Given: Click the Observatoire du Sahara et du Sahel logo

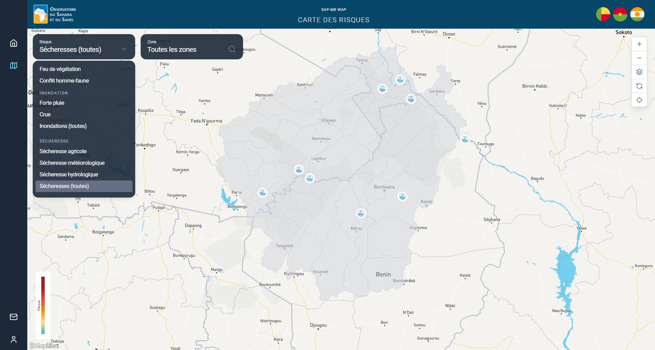Looking at the screenshot, I should (55, 14).
